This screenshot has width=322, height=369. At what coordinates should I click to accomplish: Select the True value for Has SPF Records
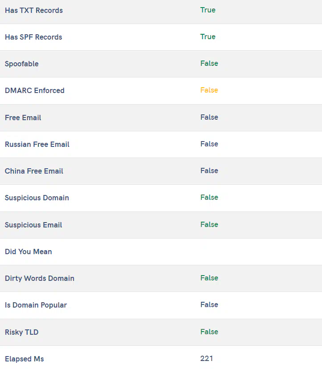point(208,36)
